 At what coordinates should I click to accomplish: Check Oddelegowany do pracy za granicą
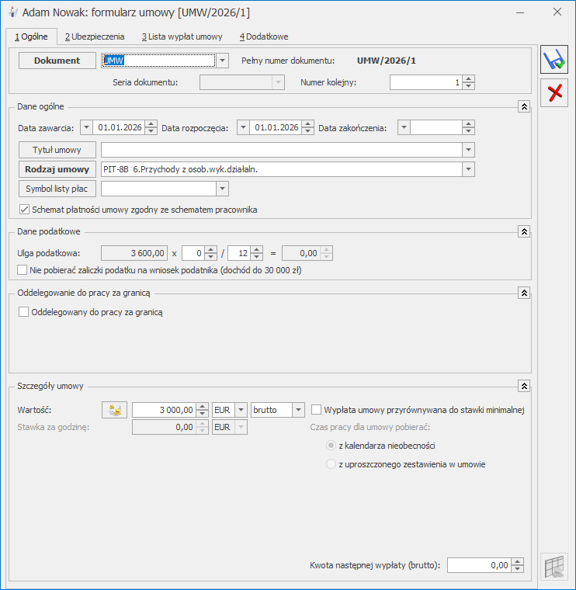coord(24,312)
